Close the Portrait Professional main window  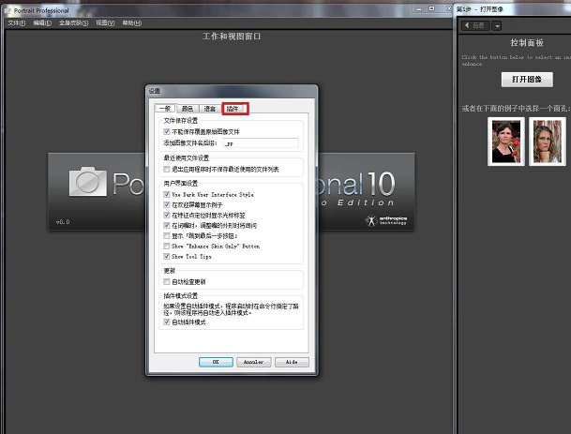(448, 8)
